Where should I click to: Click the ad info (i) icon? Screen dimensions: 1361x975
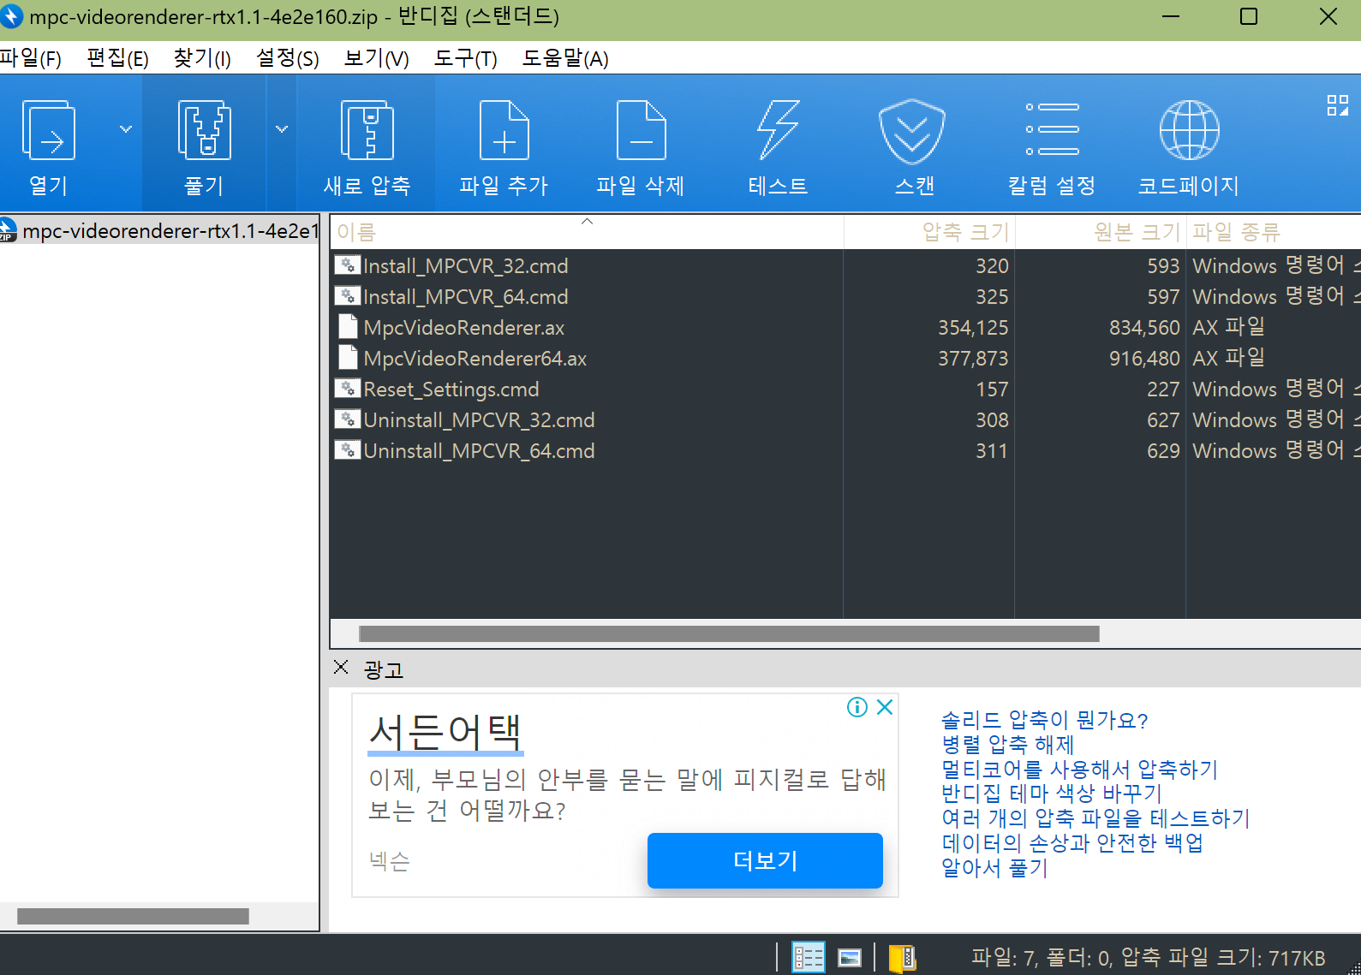pyautogui.click(x=857, y=707)
